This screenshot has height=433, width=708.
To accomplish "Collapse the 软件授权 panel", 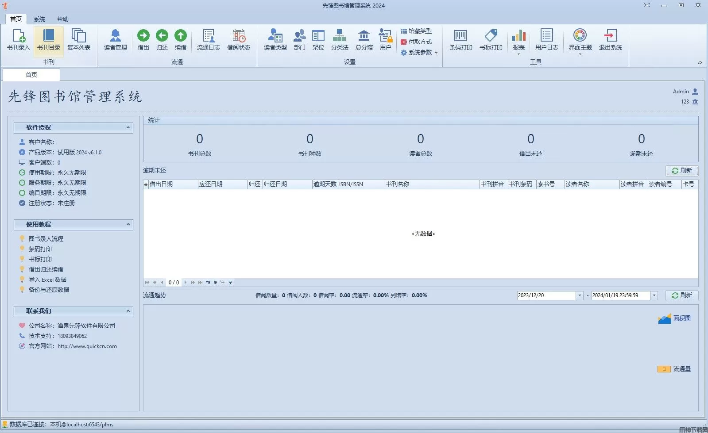I will point(128,127).
